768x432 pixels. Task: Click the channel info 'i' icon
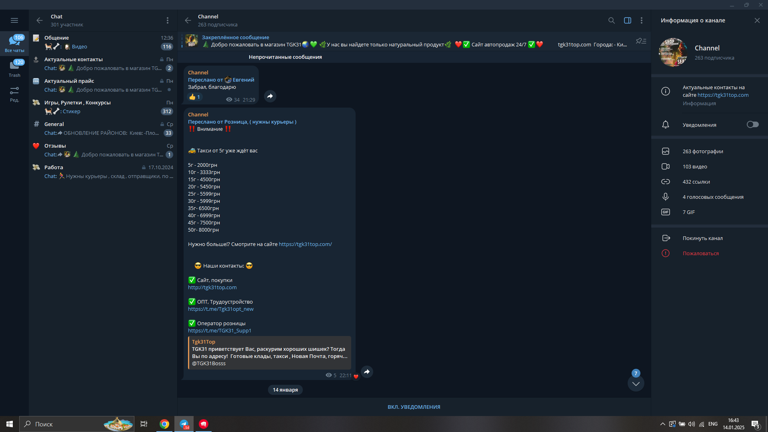point(666,91)
